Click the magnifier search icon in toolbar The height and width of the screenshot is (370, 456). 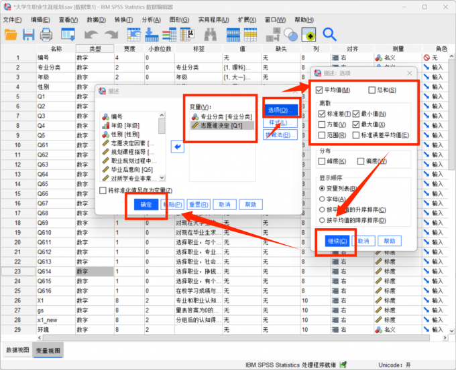(329, 34)
